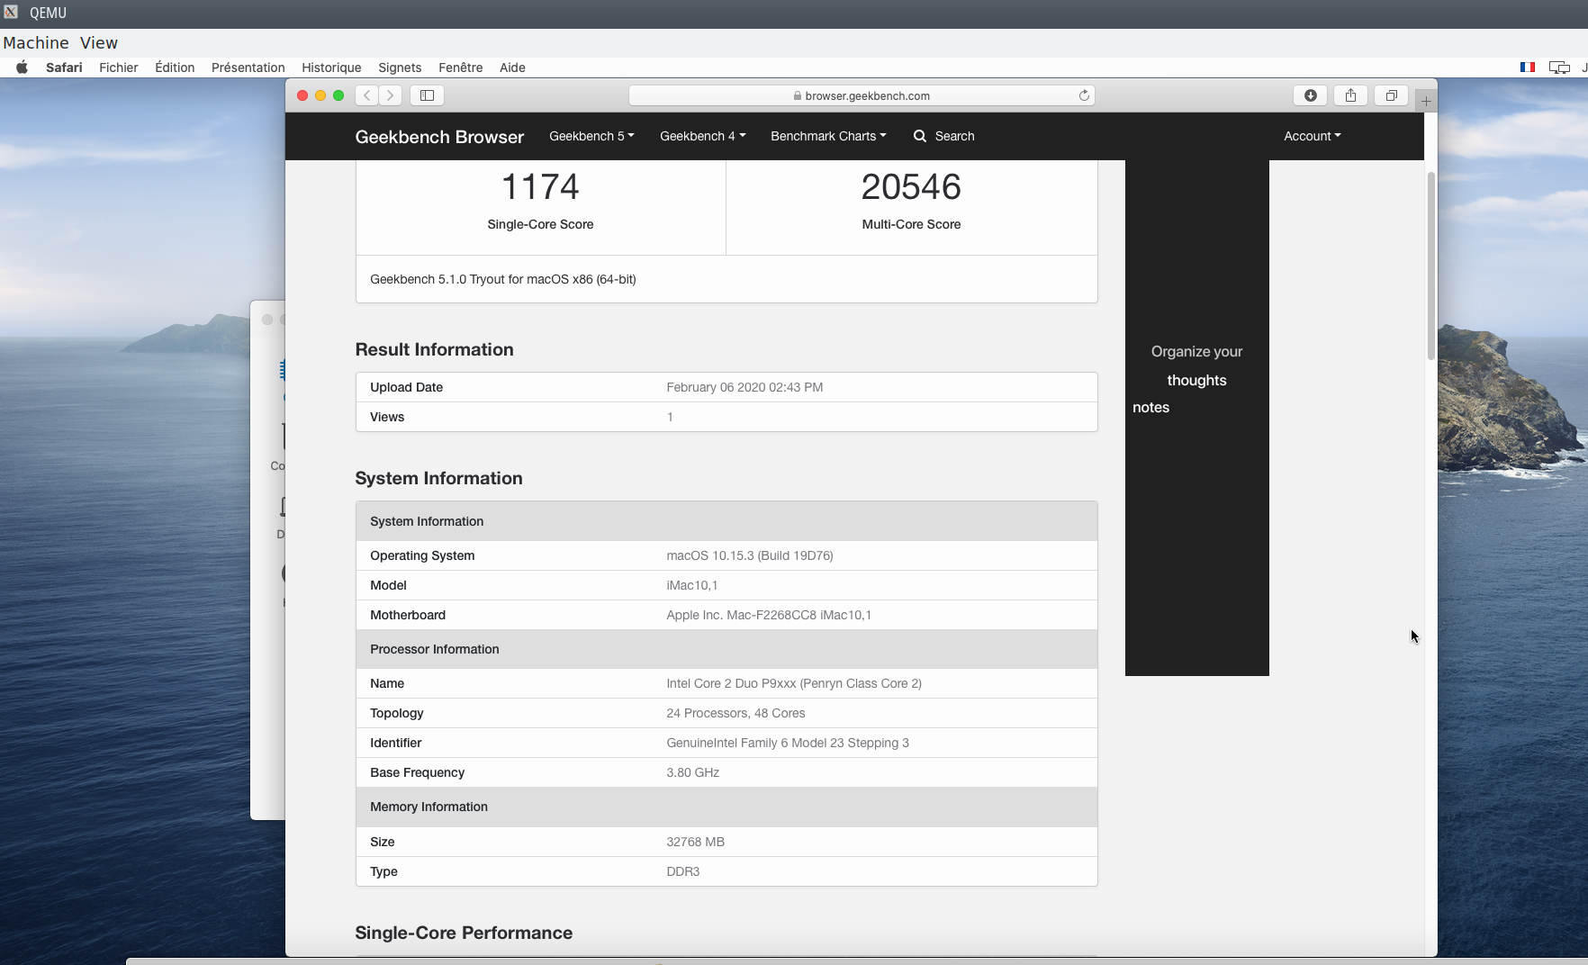Click the 'Organize your thoughts' advertisement
Screen dimensions: 1588x965
click(x=1196, y=418)
